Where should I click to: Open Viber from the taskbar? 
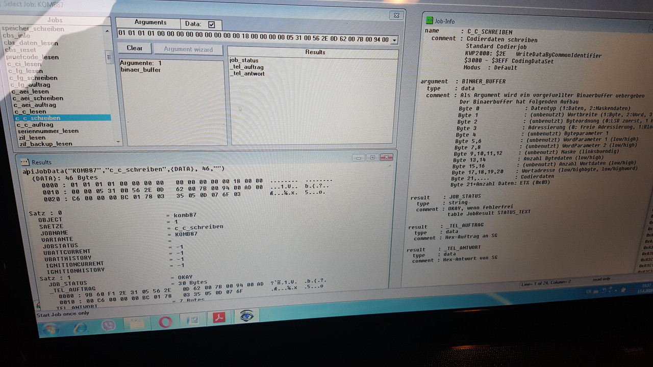(x=108, y=325)
